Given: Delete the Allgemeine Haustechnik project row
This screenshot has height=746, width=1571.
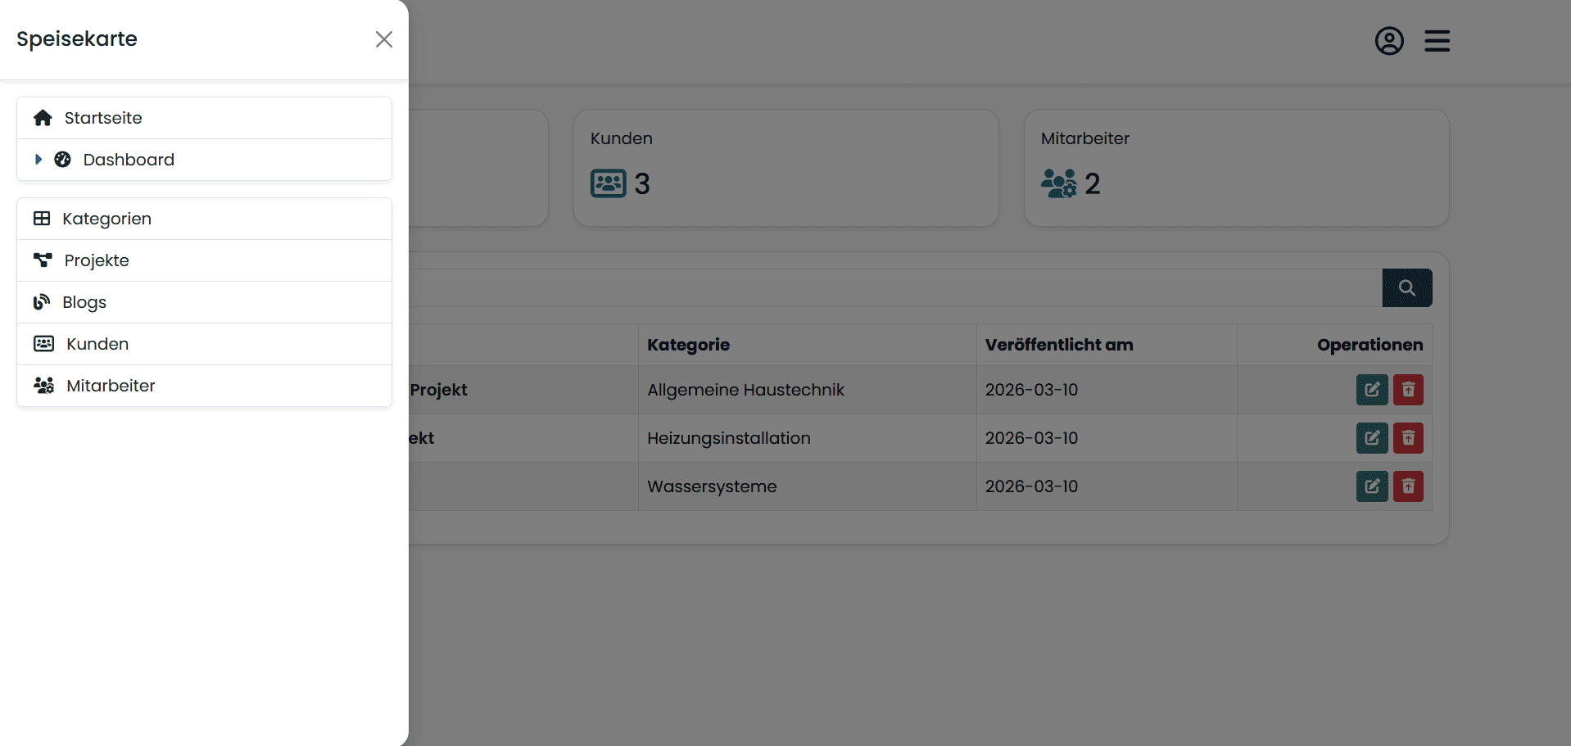Looking at the screenshot, I should click(x=1408, y=390).
